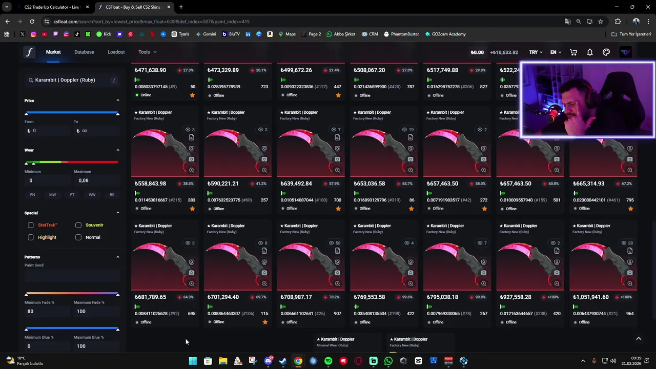Click the zoom magnifier on ₺795,038.18 card
Viewport: 656px width, 369px height.
483,283
